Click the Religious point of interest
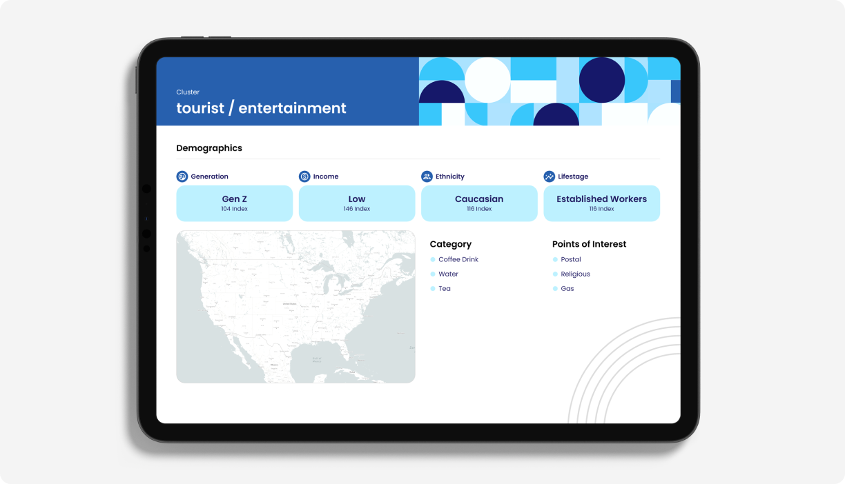 click(x=572, y=274)
